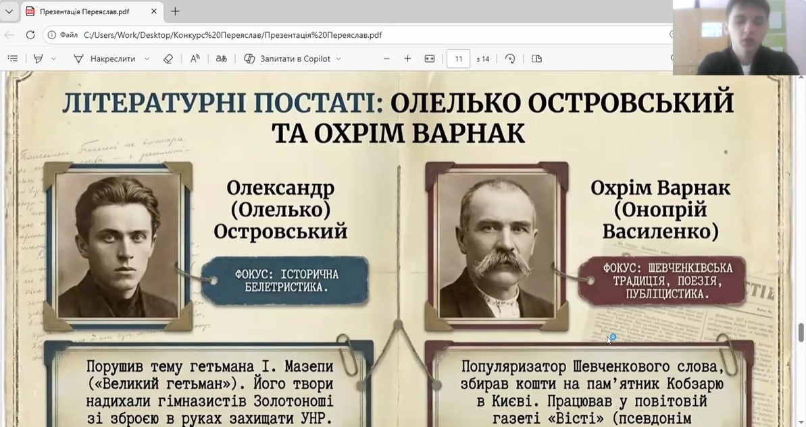Open a new browser tab
The image size is (806, 427).
176,11
